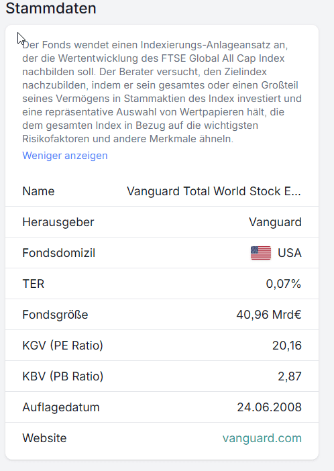Click the Auflagedatum label

(61, 408)
